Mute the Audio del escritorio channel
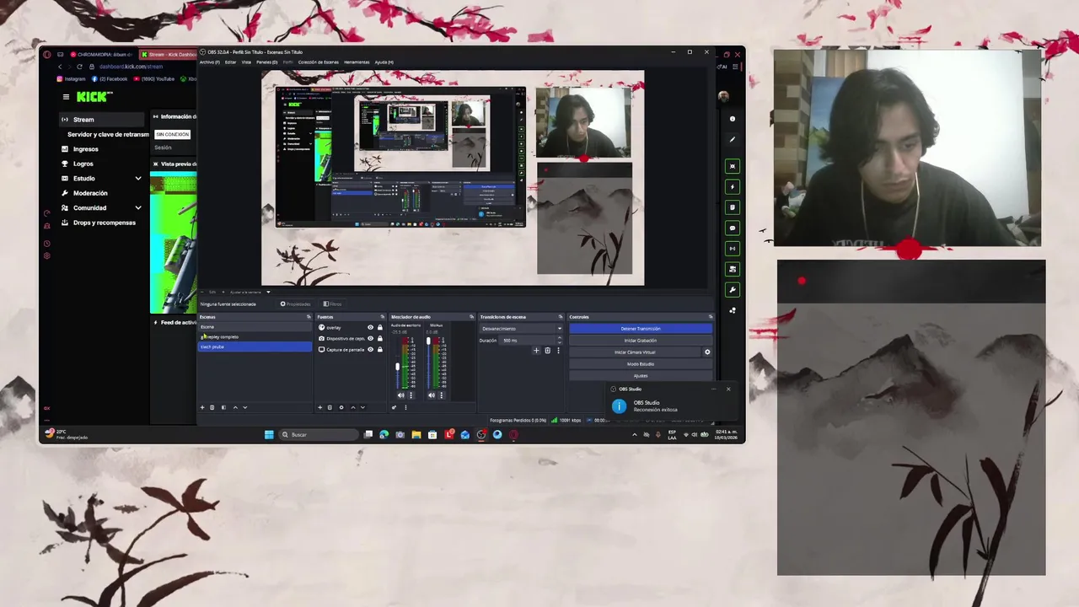 (401, 395)
